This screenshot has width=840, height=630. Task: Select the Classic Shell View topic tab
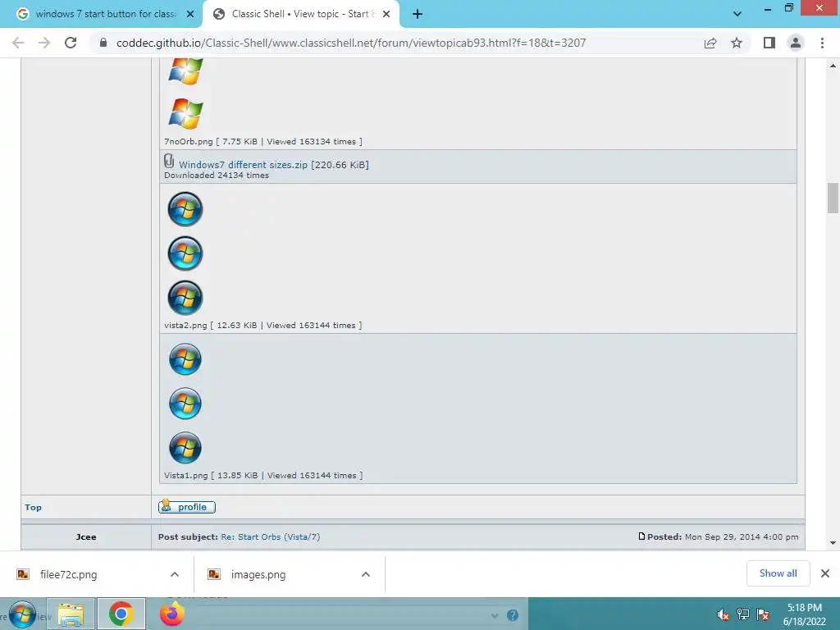tap(301, 15)
